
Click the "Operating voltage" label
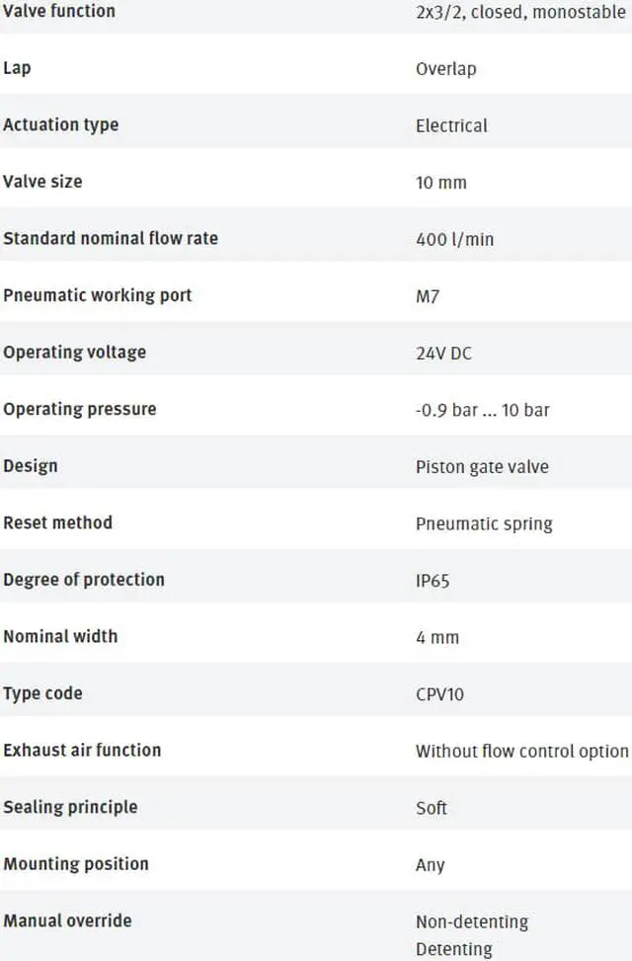click(74, 352)
